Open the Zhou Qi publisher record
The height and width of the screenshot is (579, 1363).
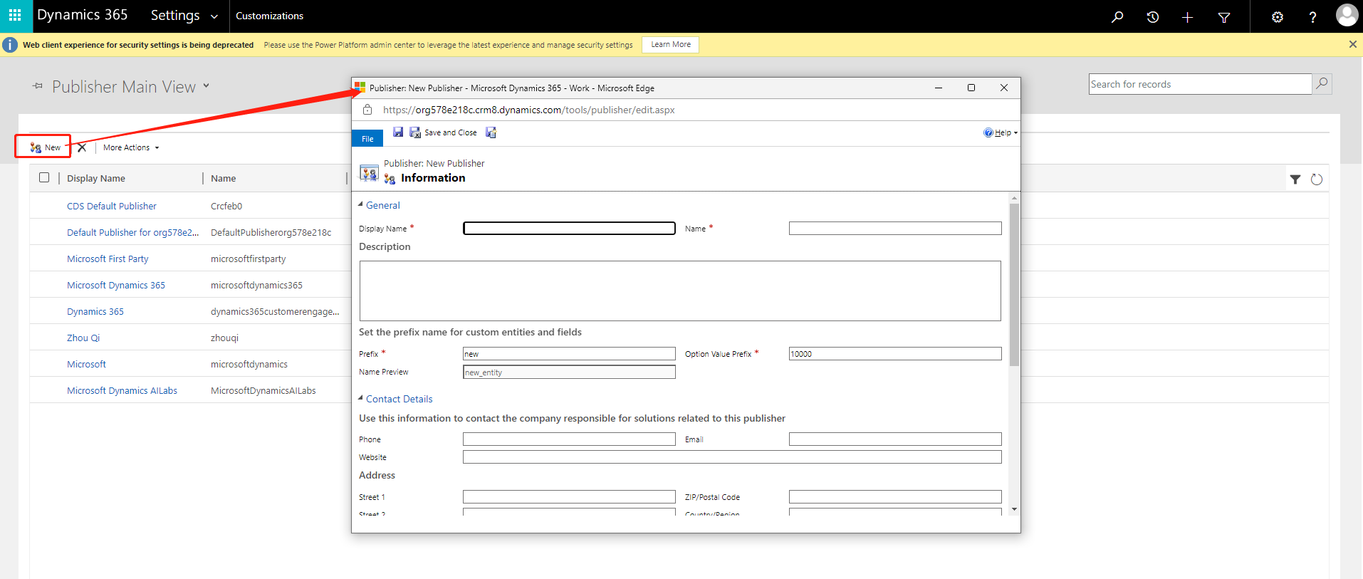pos(83,338)
